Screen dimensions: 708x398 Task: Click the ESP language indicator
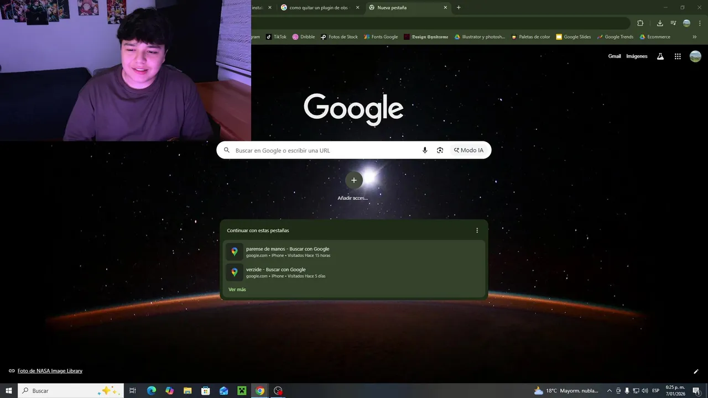point(656,391)
